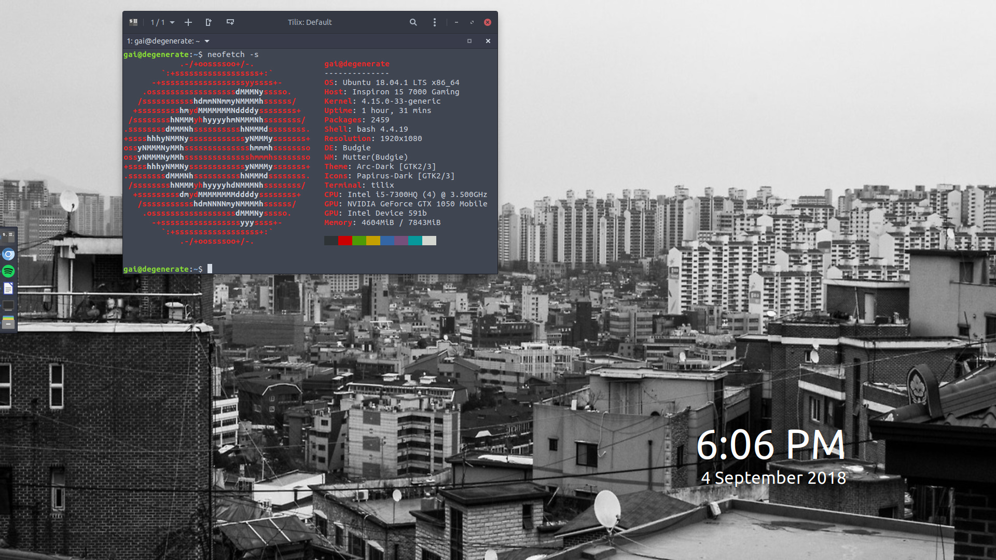Viewport: 996px width, 560px height.
Task: Open the Tilix application menu (three dots)
Action: tap(434, 22)
